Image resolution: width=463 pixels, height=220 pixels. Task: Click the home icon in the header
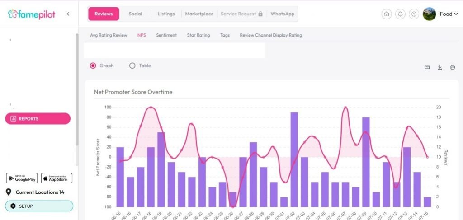(387, 14)
